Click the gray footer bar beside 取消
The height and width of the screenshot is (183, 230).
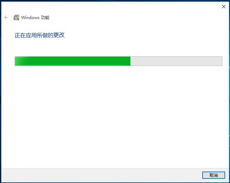pyautogui.click(x=101, y=175)
